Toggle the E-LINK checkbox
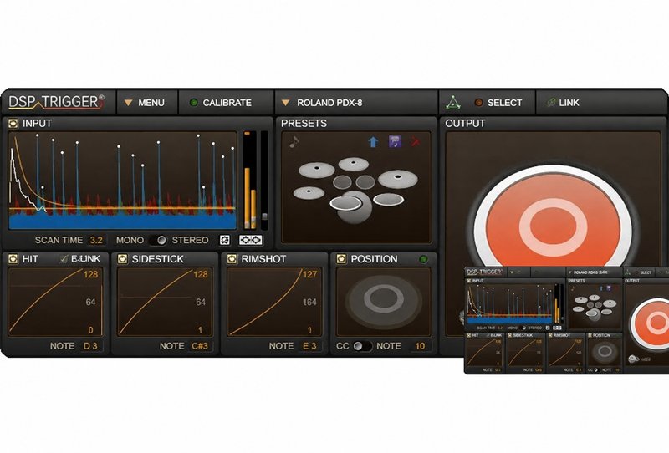The image size is (669, 453). click(64, 258)
